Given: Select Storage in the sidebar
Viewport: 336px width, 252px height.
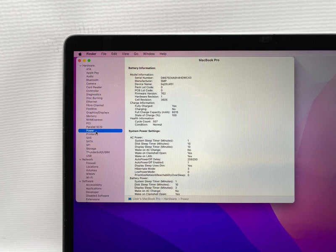Looking at the screenshot, I should (91, 149).
